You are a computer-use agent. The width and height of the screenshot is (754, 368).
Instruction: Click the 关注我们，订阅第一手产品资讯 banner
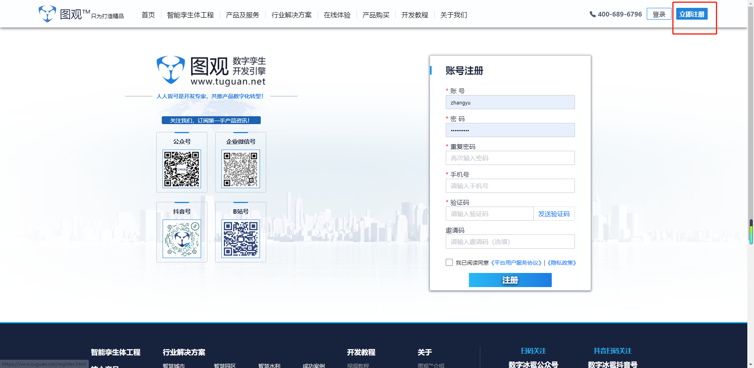click(211, 120)
